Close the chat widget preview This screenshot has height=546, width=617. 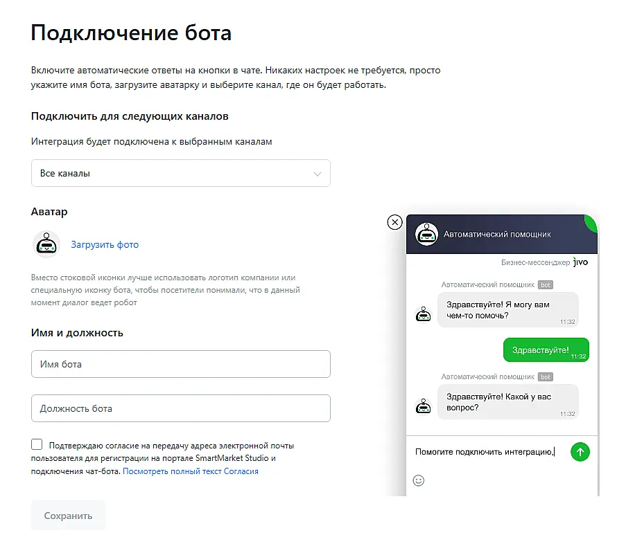pyautogui.click(x=394, y=222)
